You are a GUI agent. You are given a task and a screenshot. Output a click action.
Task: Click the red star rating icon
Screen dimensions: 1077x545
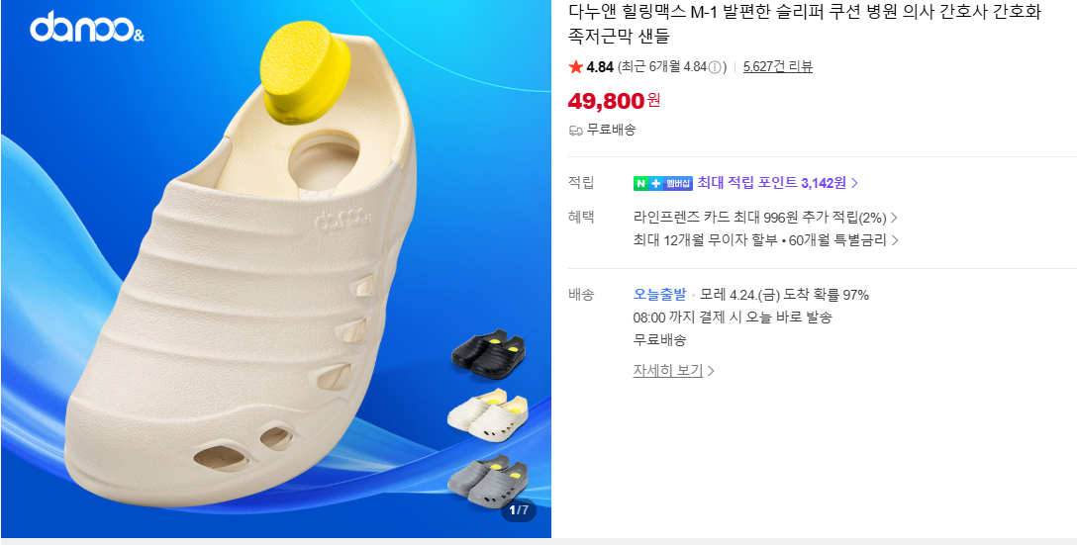point(575,66)
